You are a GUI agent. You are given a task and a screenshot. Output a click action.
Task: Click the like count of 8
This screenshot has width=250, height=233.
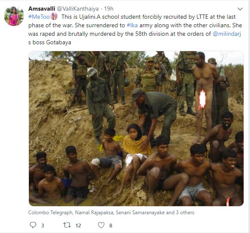[x=111, y=225]
